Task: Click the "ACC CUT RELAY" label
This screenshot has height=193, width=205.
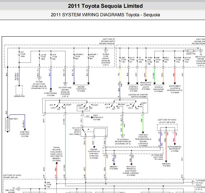Action: (x=75, y=131)
